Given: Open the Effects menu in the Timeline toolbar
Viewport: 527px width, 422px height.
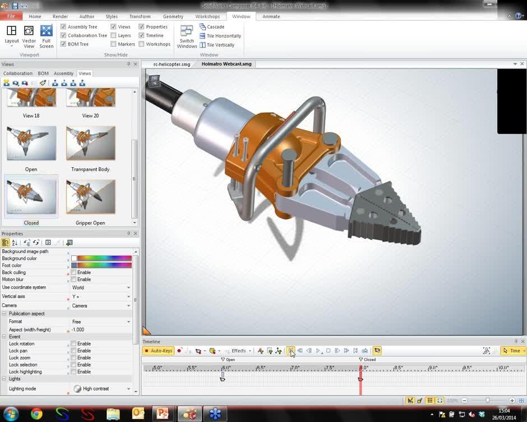Looking at the screenshot, I should (x=240, y=351).
